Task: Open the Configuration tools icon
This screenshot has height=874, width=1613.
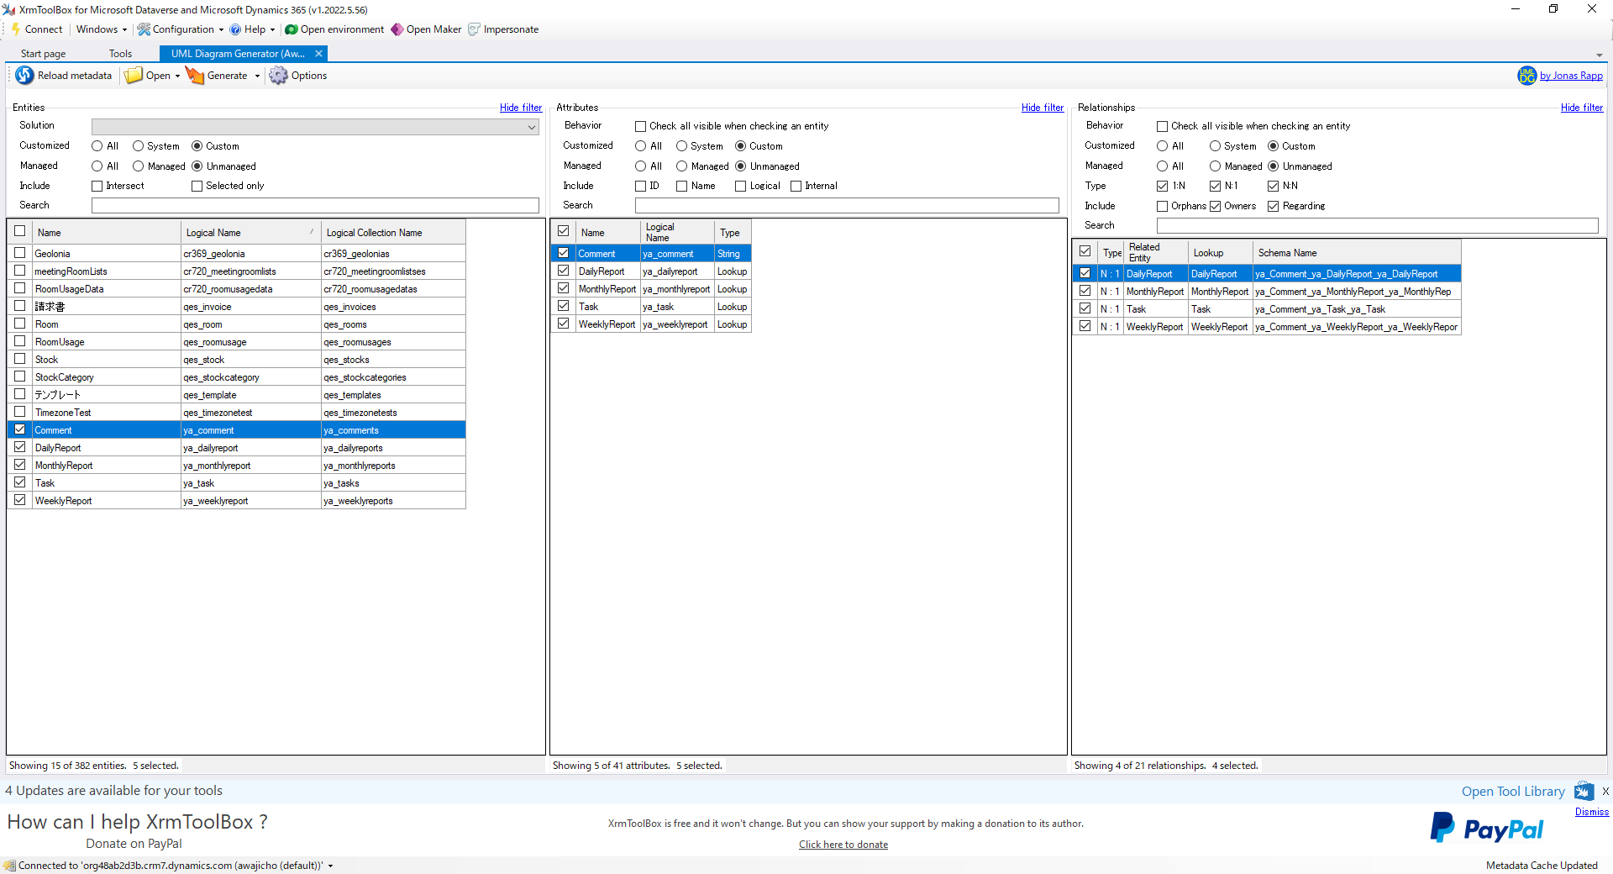Action: tap(144, 29)
